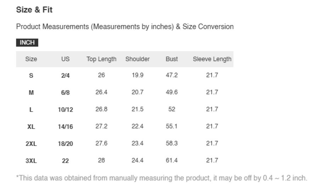Viewport: 319px width, 189px height.
Task: Click the US column header
Action: [x=65, y=59]
